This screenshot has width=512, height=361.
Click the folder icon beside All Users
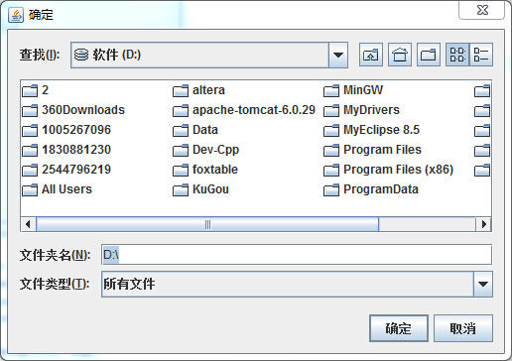[x=30, y=189]
